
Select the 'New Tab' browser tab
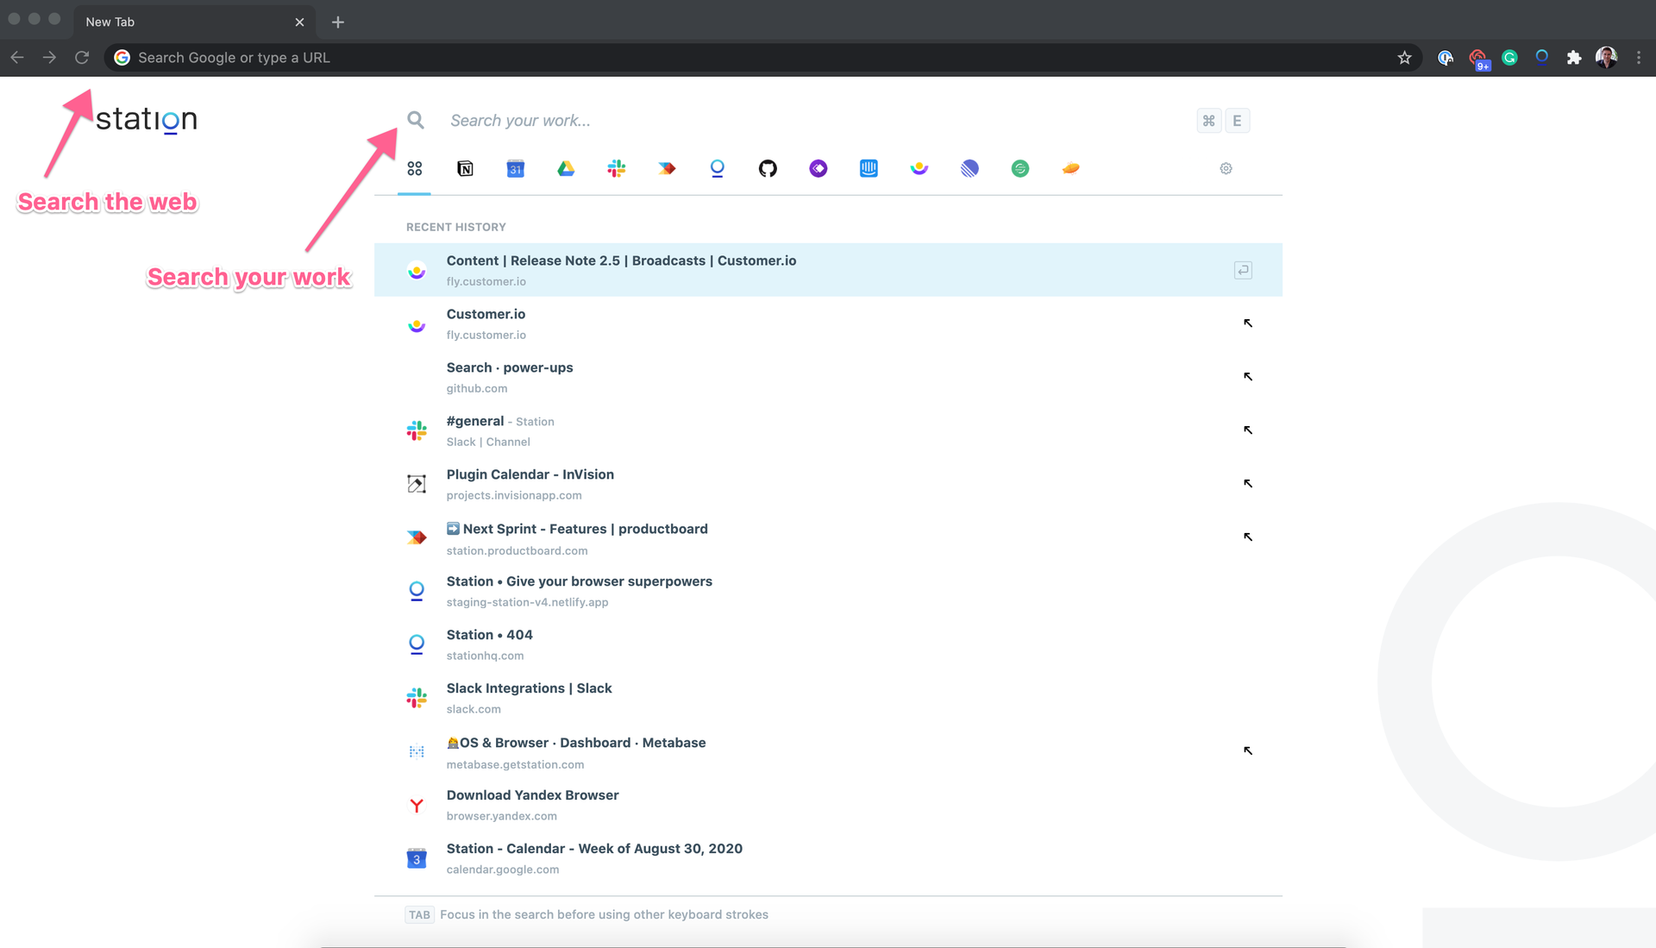coord(195,22)
